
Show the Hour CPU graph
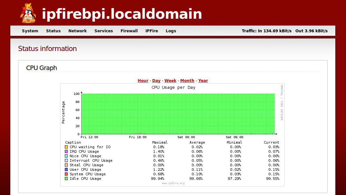click(143, 81)
